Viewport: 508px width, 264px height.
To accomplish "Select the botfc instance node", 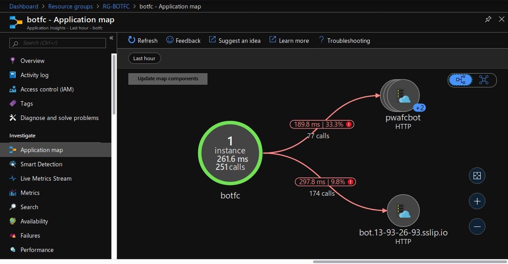I will click(230, 153).
